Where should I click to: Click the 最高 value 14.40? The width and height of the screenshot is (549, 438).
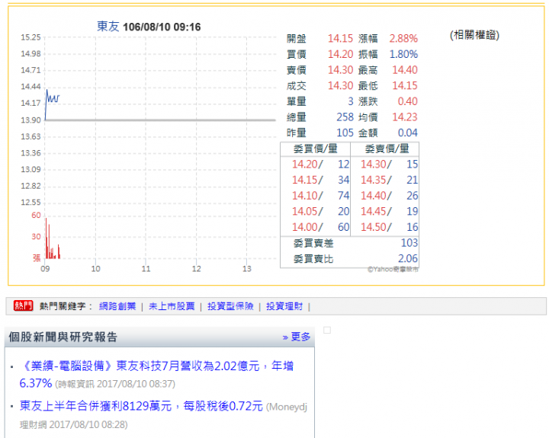click(x=405, y=70)
